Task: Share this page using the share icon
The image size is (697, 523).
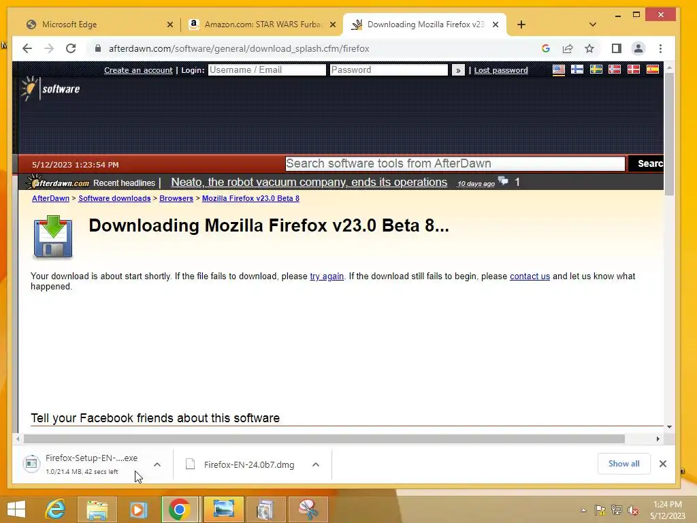Action: [568, 48]
